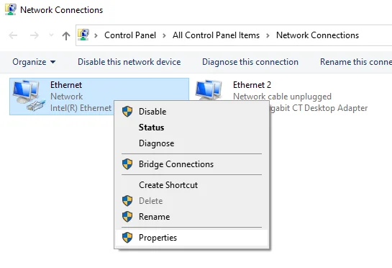392x268 pixels.
Task: Click Disable this network device
Action: tap(129, 62)
